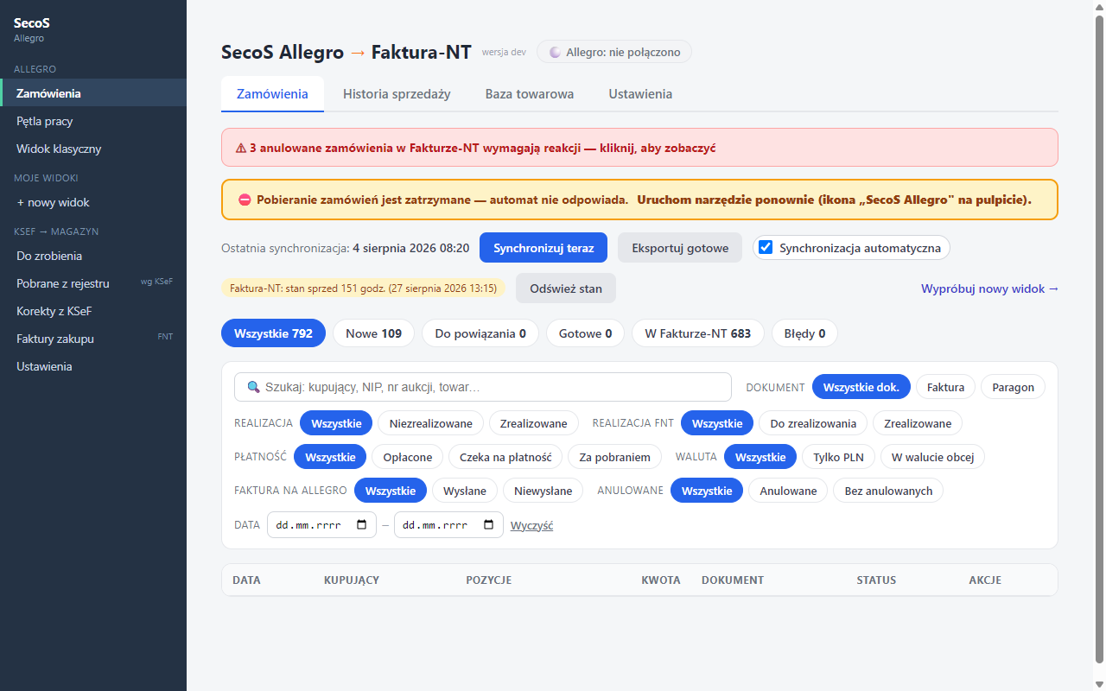The image size is (1106, 691).
Task: Focus the order search field
Action: [x=483, y=387]
